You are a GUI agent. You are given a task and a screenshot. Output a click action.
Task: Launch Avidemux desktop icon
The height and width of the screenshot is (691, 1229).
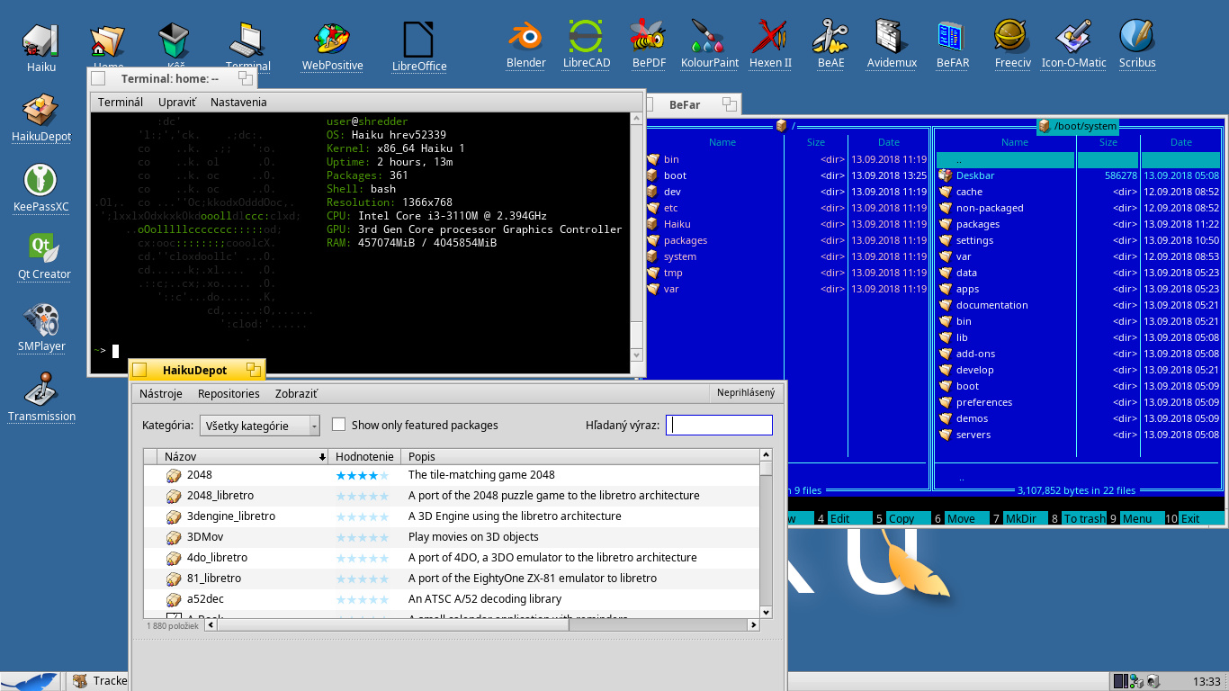tap(891, 36)
